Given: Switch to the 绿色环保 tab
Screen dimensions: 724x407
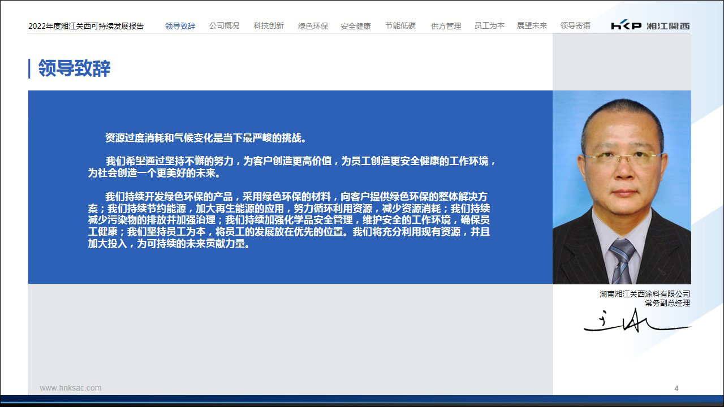Looking at the screenshot, I should click(313, 26).
